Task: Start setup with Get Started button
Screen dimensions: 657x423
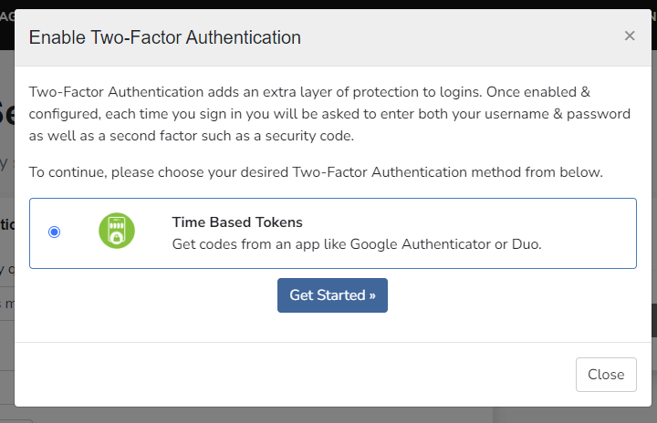Action: [x=332, y=295]
